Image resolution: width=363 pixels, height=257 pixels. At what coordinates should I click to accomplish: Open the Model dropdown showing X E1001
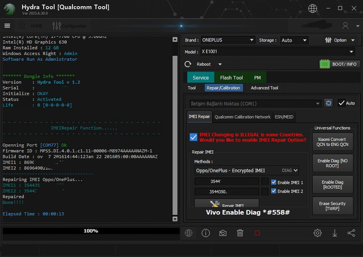pos(277,52)
